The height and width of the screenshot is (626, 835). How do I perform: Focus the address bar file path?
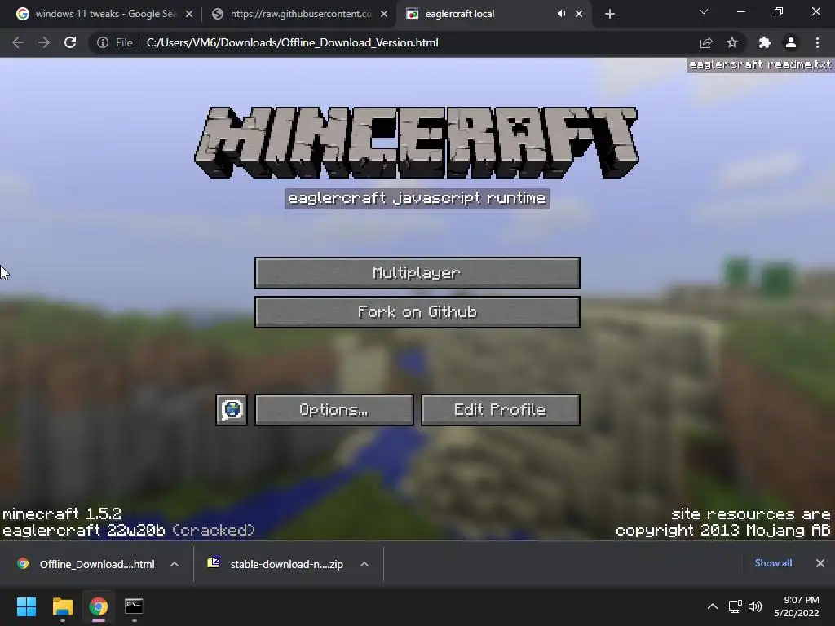(x=293, y=42)
